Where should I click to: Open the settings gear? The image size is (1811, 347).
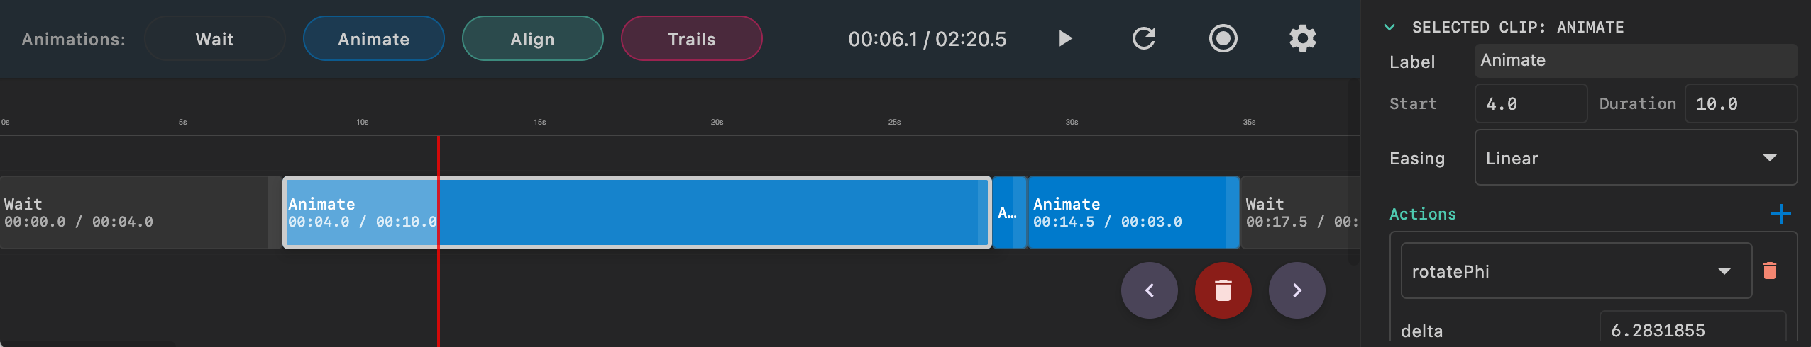click(x=1302, y=38)
